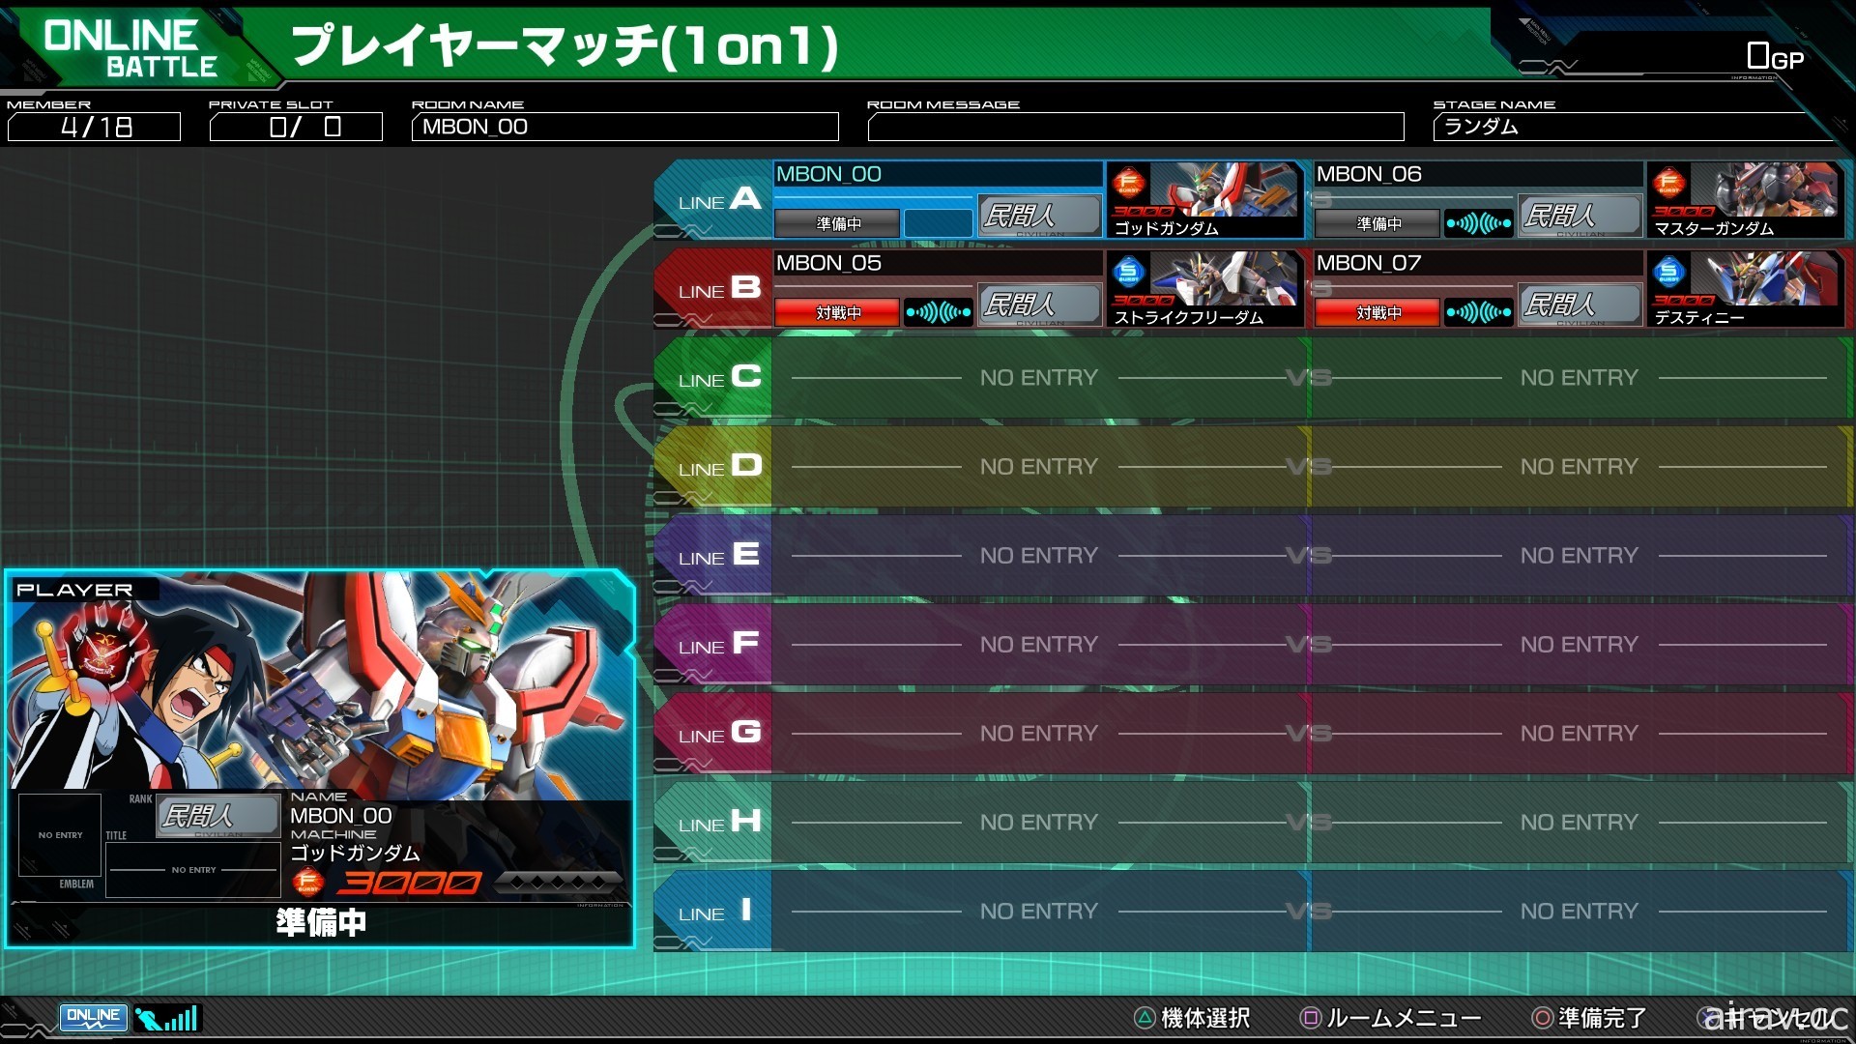Viewport: 1856px width, 1044px height.
Task: Click the TITLE NO ENTRY slot in player panel
Action: pyautogui.click(x=193, y=870)
